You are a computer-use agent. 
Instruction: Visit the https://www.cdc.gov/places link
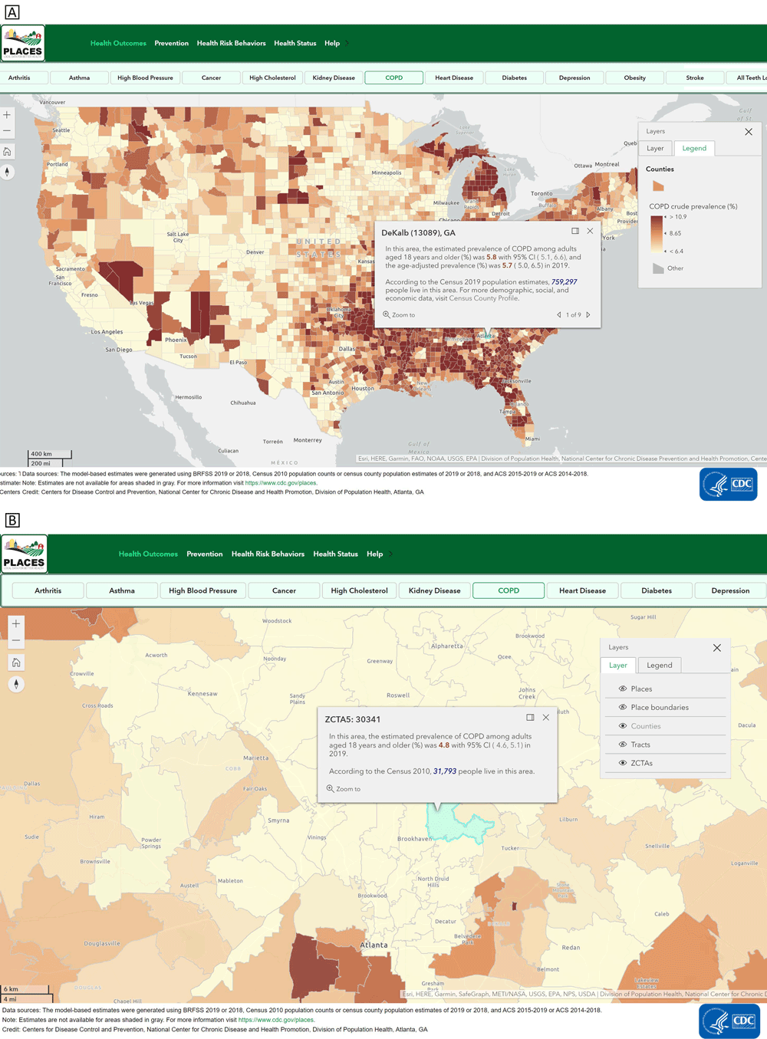tap(281, 483)
